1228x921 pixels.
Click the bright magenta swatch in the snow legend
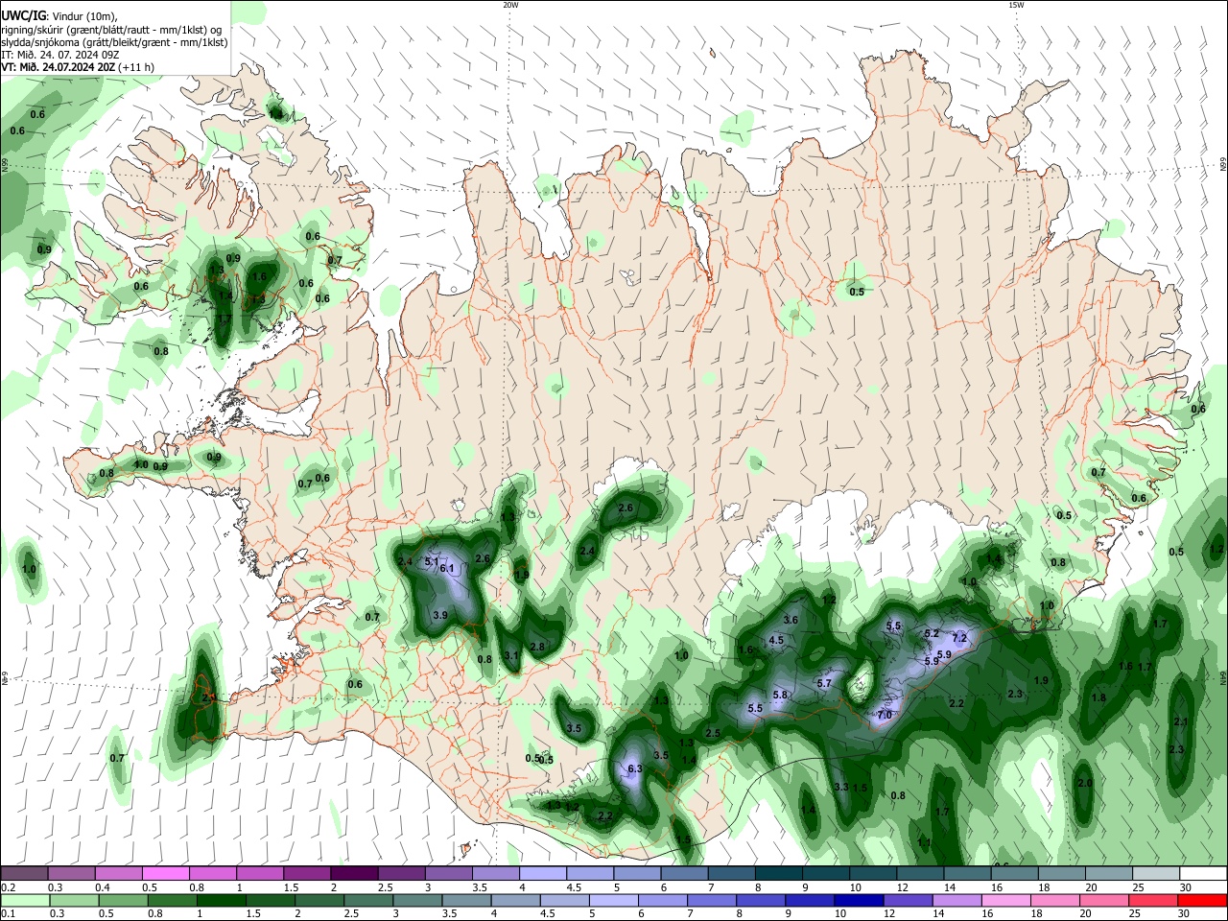point(165,873)
